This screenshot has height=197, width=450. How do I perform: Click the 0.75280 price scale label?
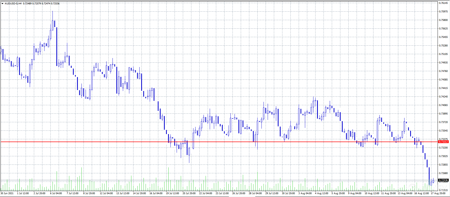pyautogui.click(x=443, y=46)
